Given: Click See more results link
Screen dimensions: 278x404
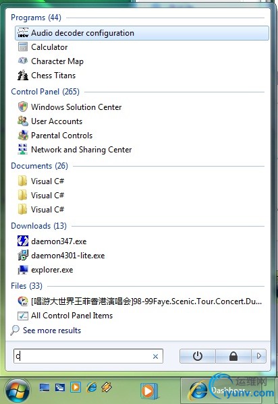Looking at the screenshot, I should (x=52, y=330).
